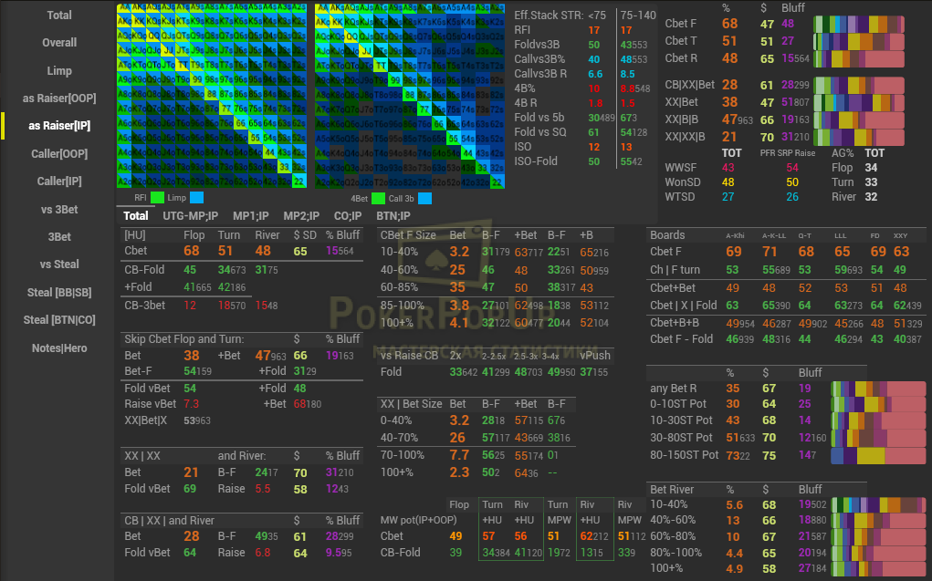Click the green RFI legend swatch
This screenshot has width=932, height=581.
point(157,197)
